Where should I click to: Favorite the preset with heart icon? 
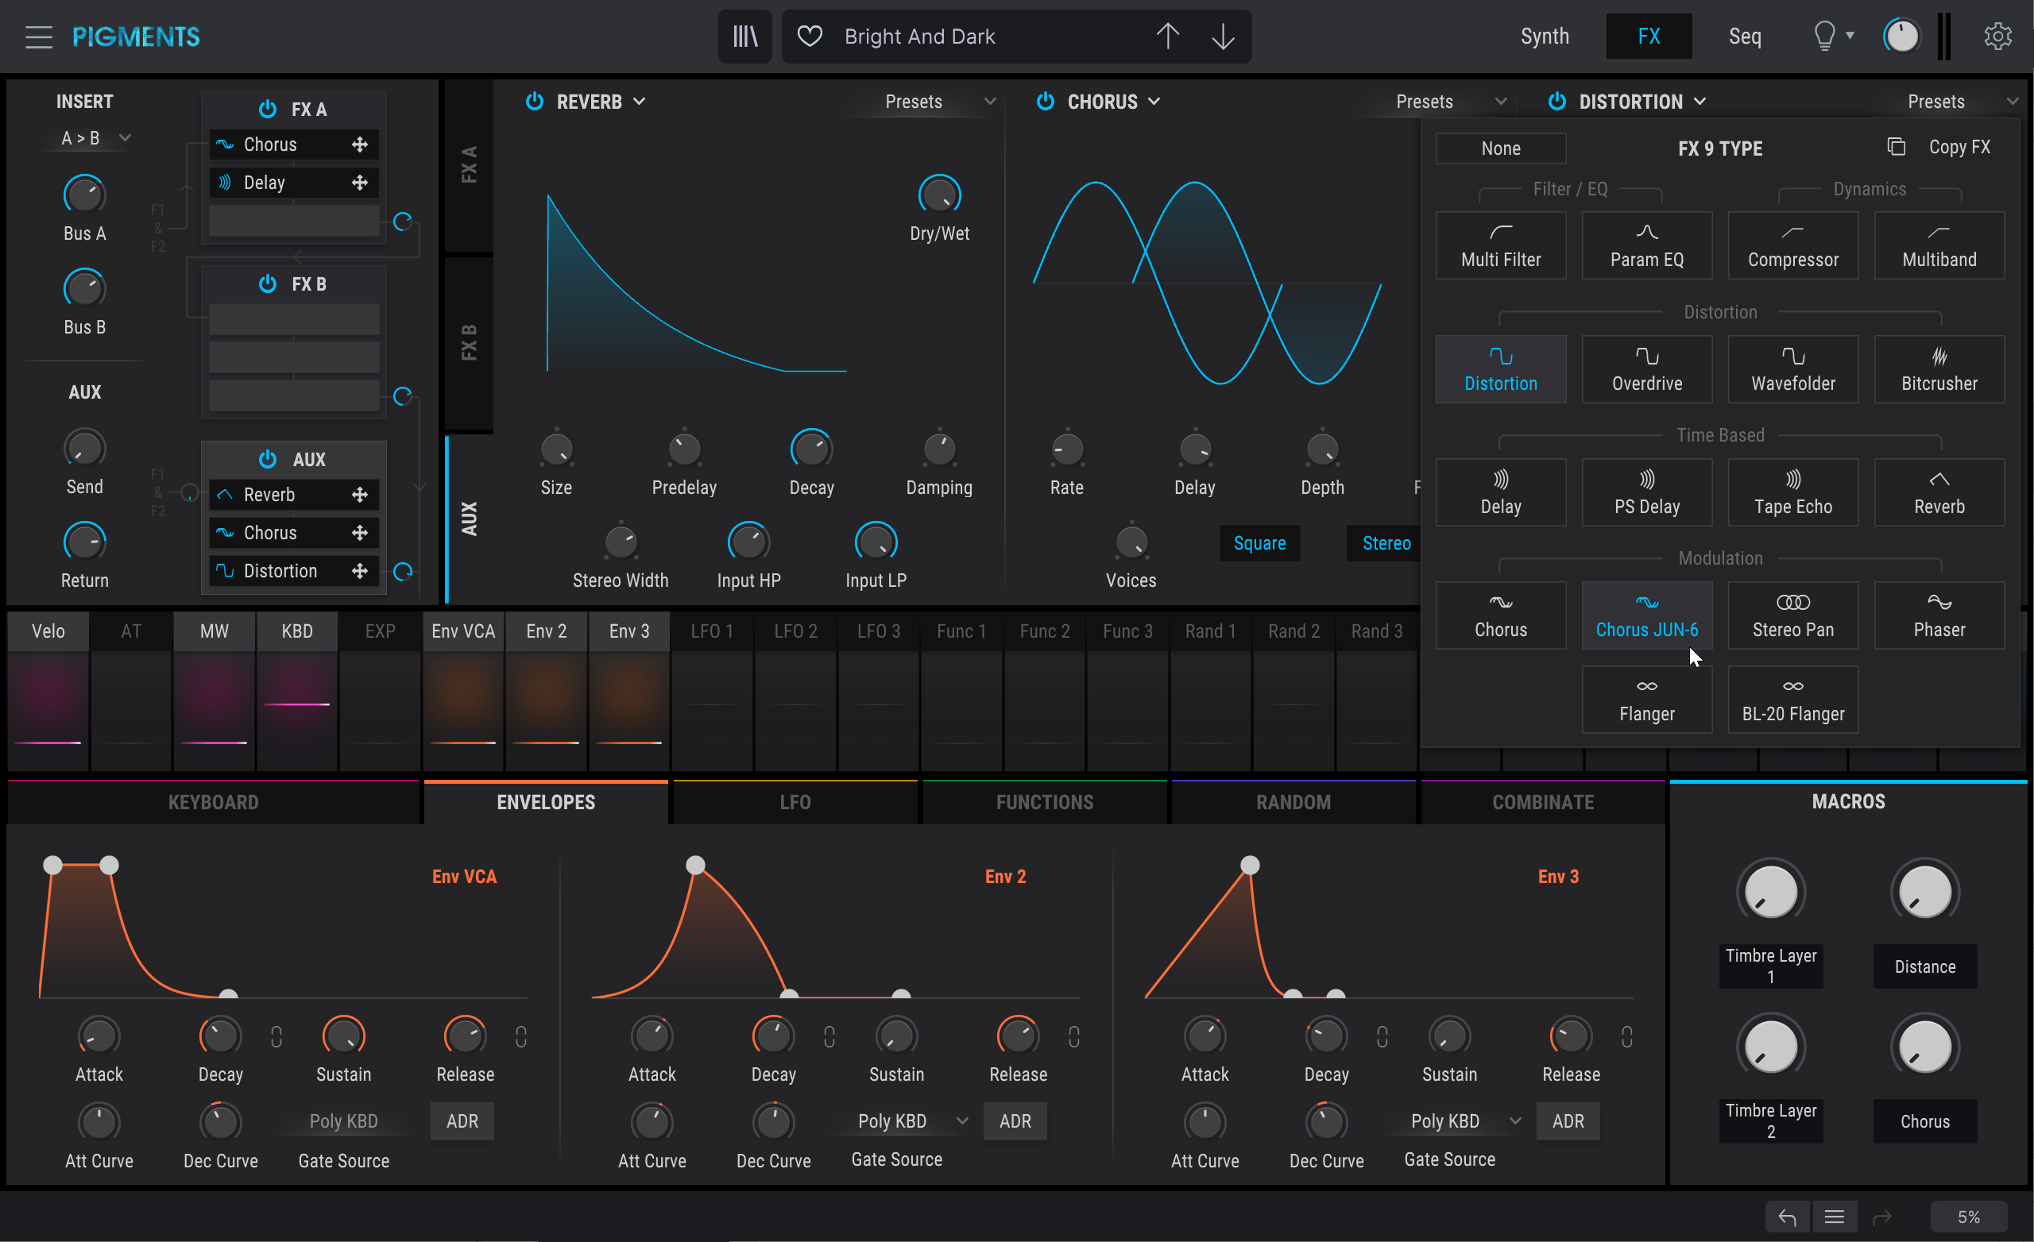(810, 37)
